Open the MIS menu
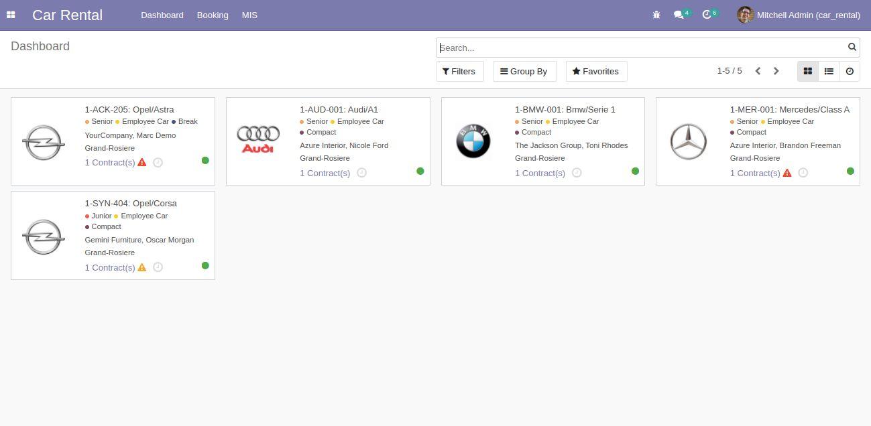 [x=249, y=15]
